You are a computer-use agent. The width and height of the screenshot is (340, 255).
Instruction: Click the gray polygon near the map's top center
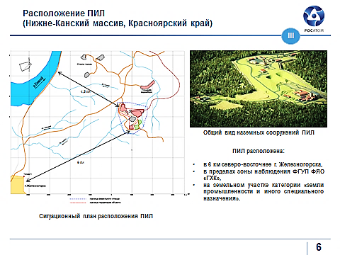click(x=101, y=57)
